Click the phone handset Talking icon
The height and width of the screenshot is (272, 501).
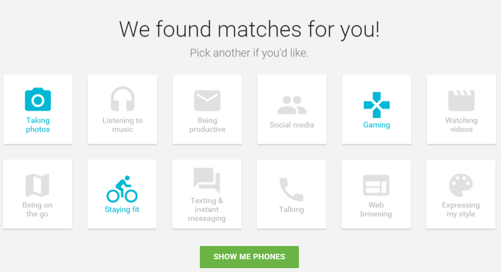coord(292,189)
